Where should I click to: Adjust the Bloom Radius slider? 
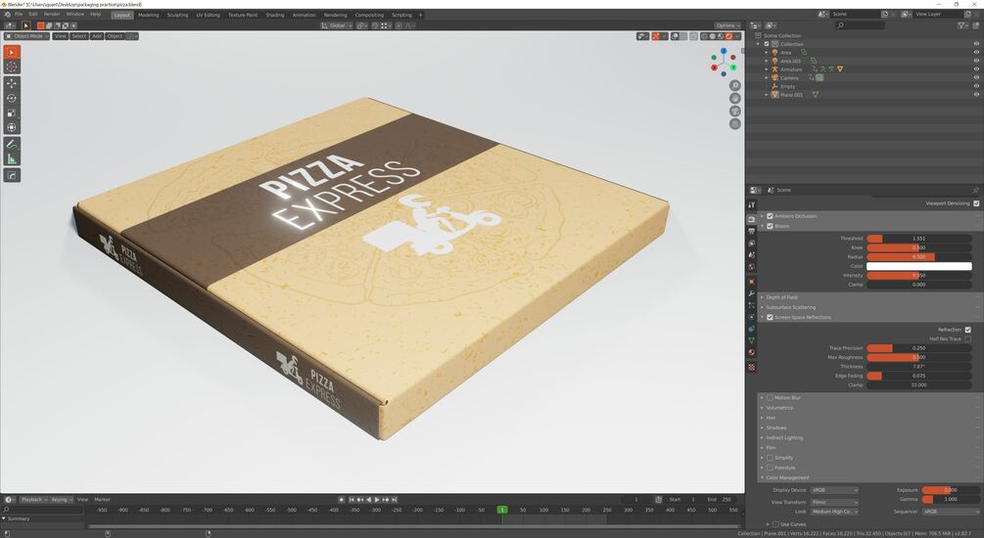(918, 257)
